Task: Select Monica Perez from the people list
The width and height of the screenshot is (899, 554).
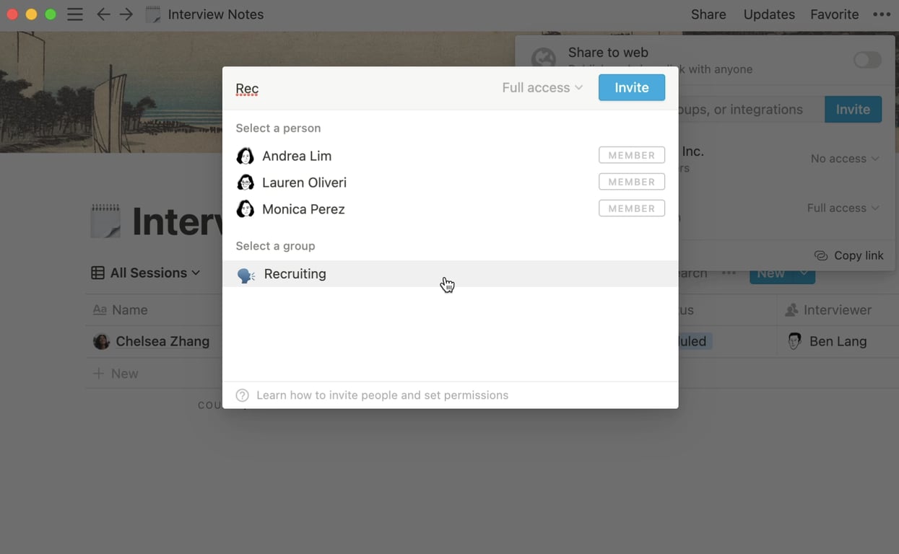Action: (303, 209)
